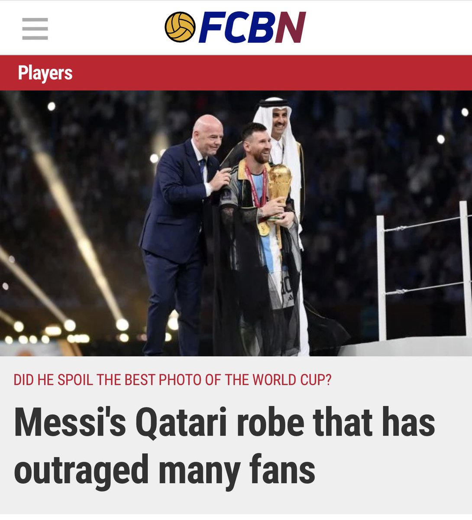Click the white railing post in the photo
The width and height of the screenshot is (472, 520).
click(381, 278)
